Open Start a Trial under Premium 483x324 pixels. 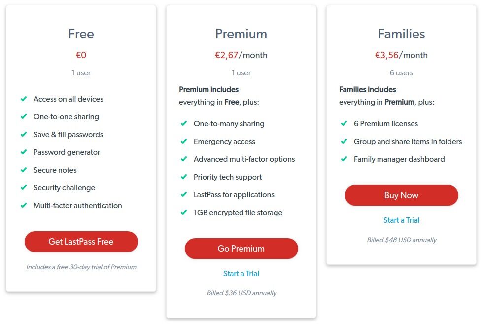point(241,274)
